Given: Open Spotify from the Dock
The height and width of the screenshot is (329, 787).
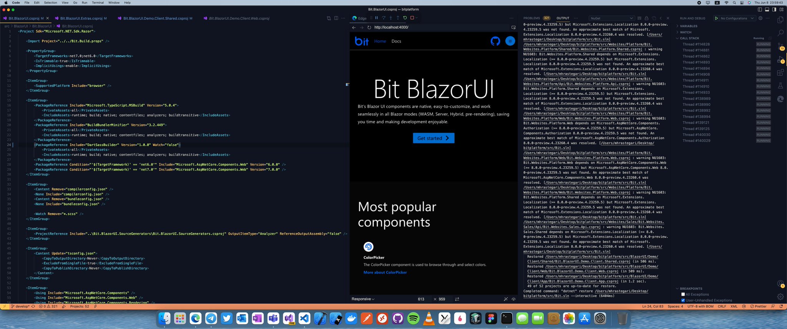Looking at the screenshot, I should (x=413, y=318).
